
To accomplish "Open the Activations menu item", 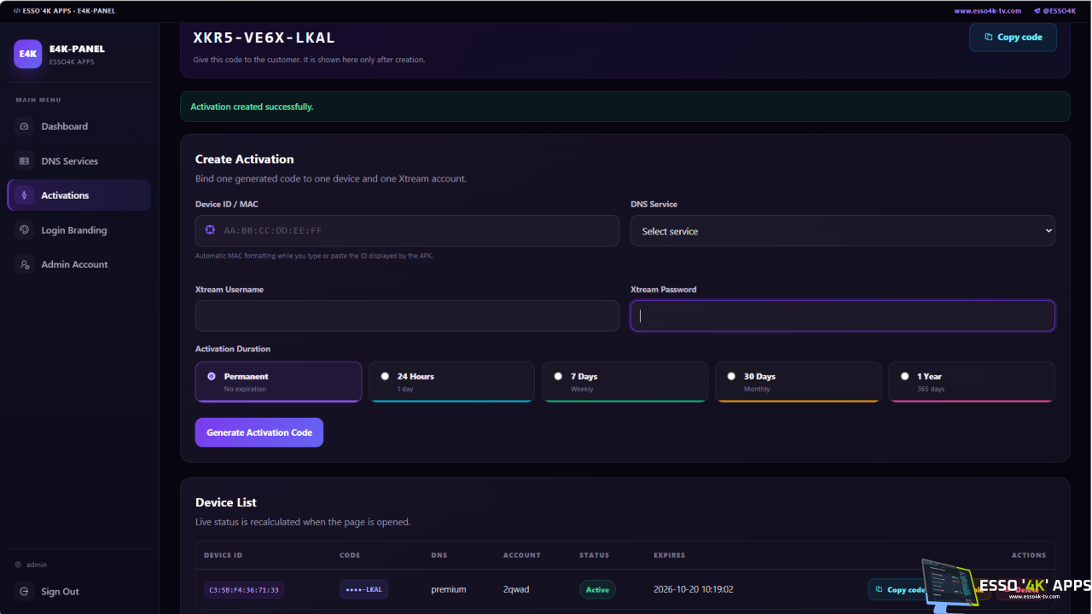I will click(78, 195).
